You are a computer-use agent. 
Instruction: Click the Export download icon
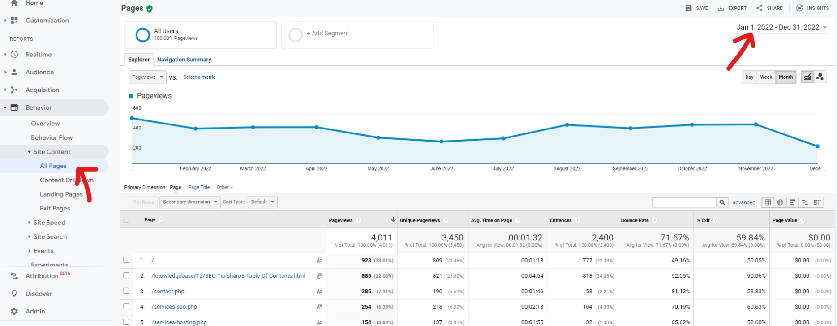pos(721,8)
